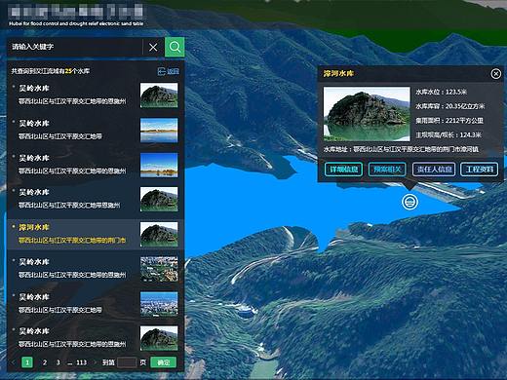507x380 pixels.
Task: Click the 集雨面积: 2212平方公里 line
Action: (449, 121)
